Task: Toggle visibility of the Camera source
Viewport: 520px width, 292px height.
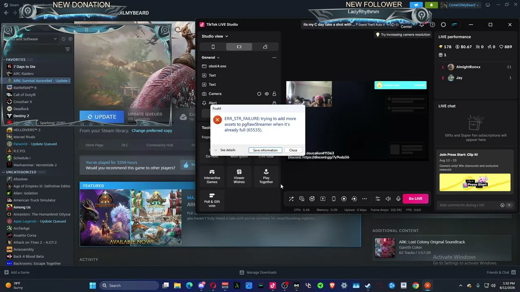Action: pos(266,94)
